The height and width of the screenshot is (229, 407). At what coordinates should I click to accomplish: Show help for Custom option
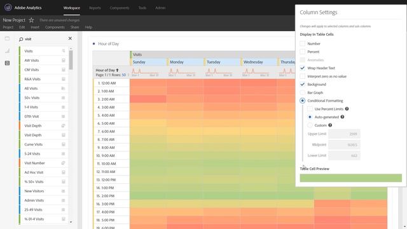tap(330, 125)
